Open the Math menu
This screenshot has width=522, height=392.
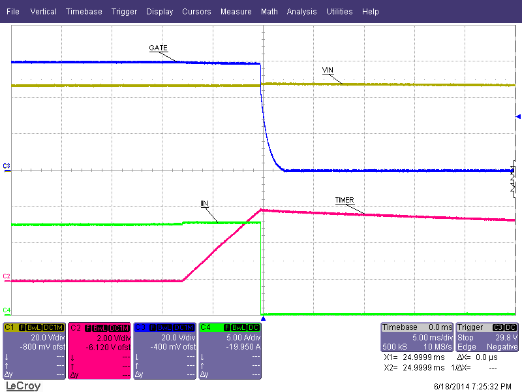(269, 12)
